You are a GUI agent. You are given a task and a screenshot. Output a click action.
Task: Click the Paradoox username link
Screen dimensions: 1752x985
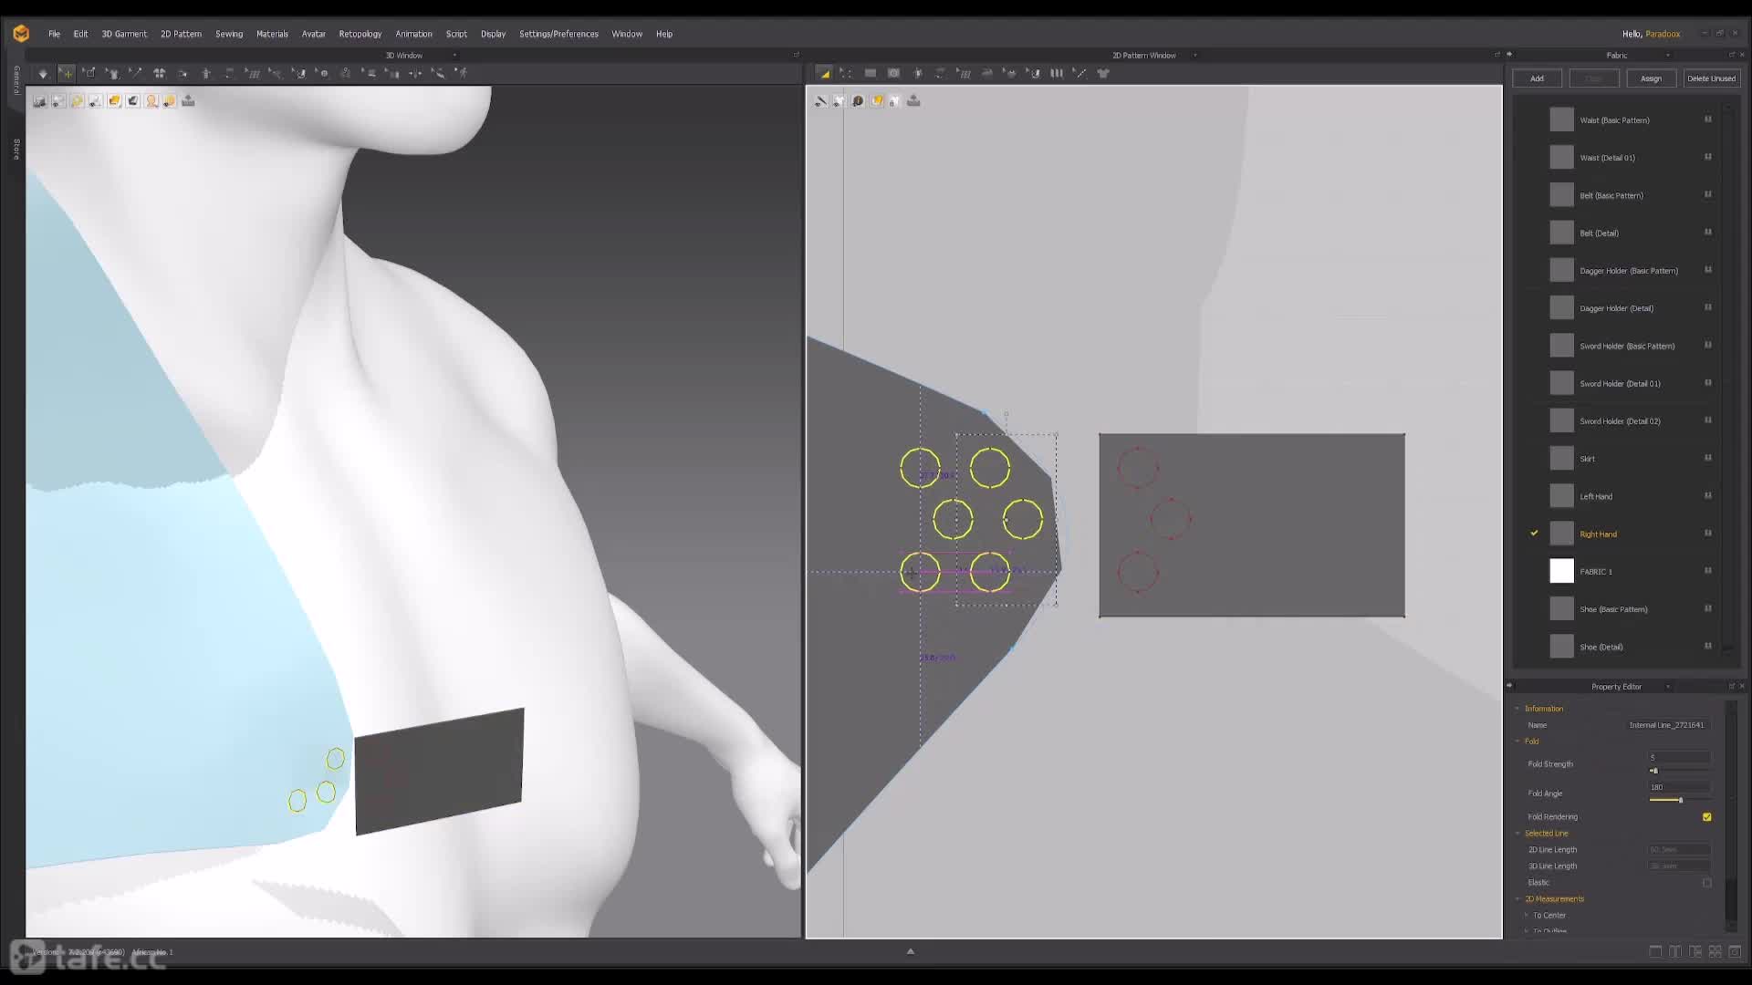click(x=1663, y=34)
